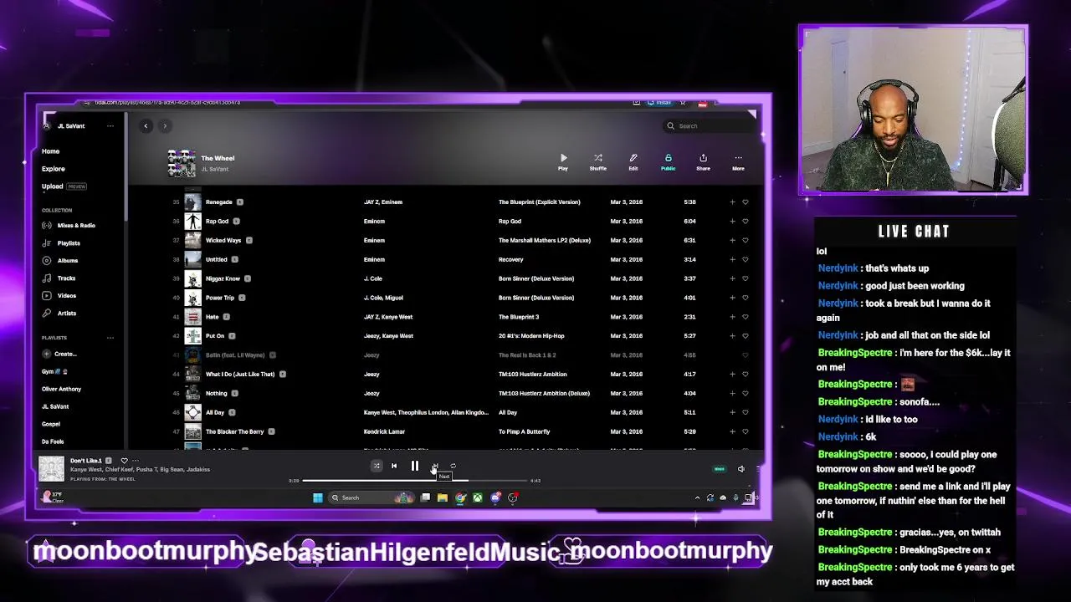Open File Explorer from taskbar
The image size is (1071, 602).
443,497
